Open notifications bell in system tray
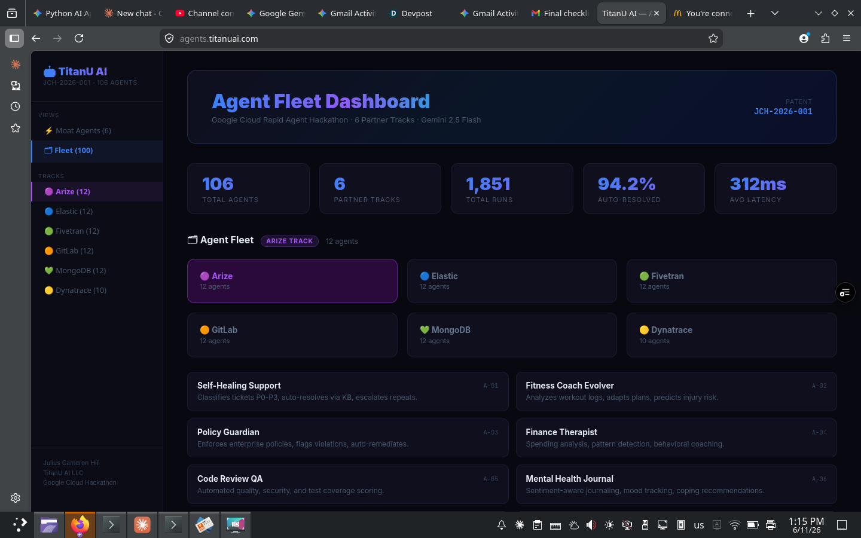 click(502, 525)
